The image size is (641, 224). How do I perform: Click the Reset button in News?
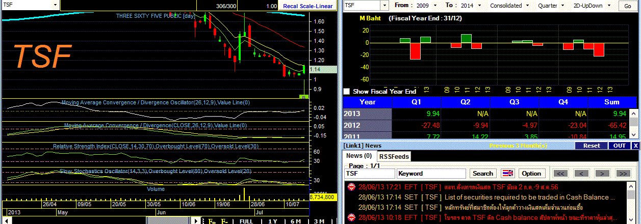click(592, 146)
